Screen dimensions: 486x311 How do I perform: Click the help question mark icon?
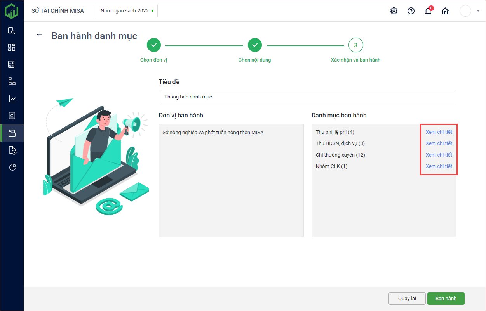[411, 11]
